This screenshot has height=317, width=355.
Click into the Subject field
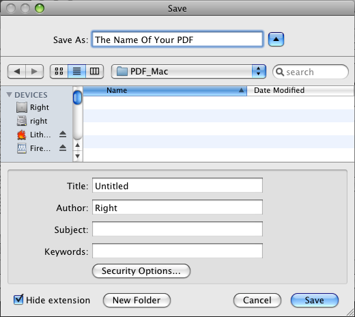177,229
